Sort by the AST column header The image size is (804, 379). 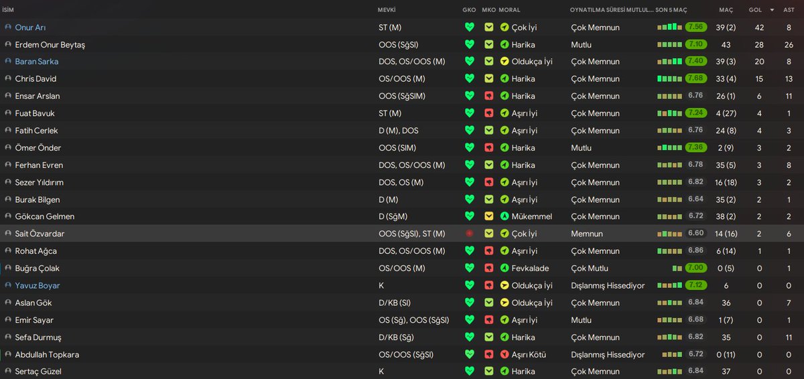789,10
